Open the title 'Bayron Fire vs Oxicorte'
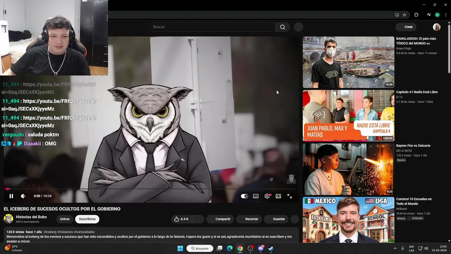Viewport: 451px width, 254px height. 413,146
